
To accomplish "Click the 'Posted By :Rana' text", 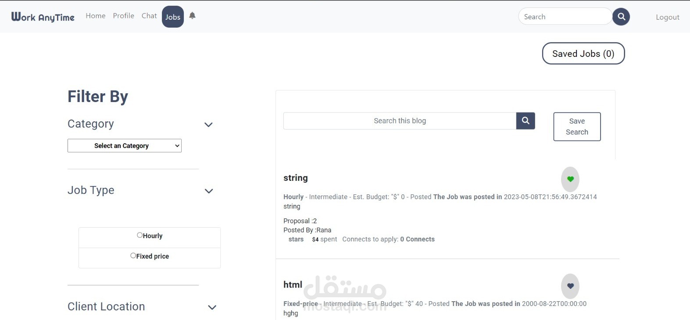I will pos(307,230).
